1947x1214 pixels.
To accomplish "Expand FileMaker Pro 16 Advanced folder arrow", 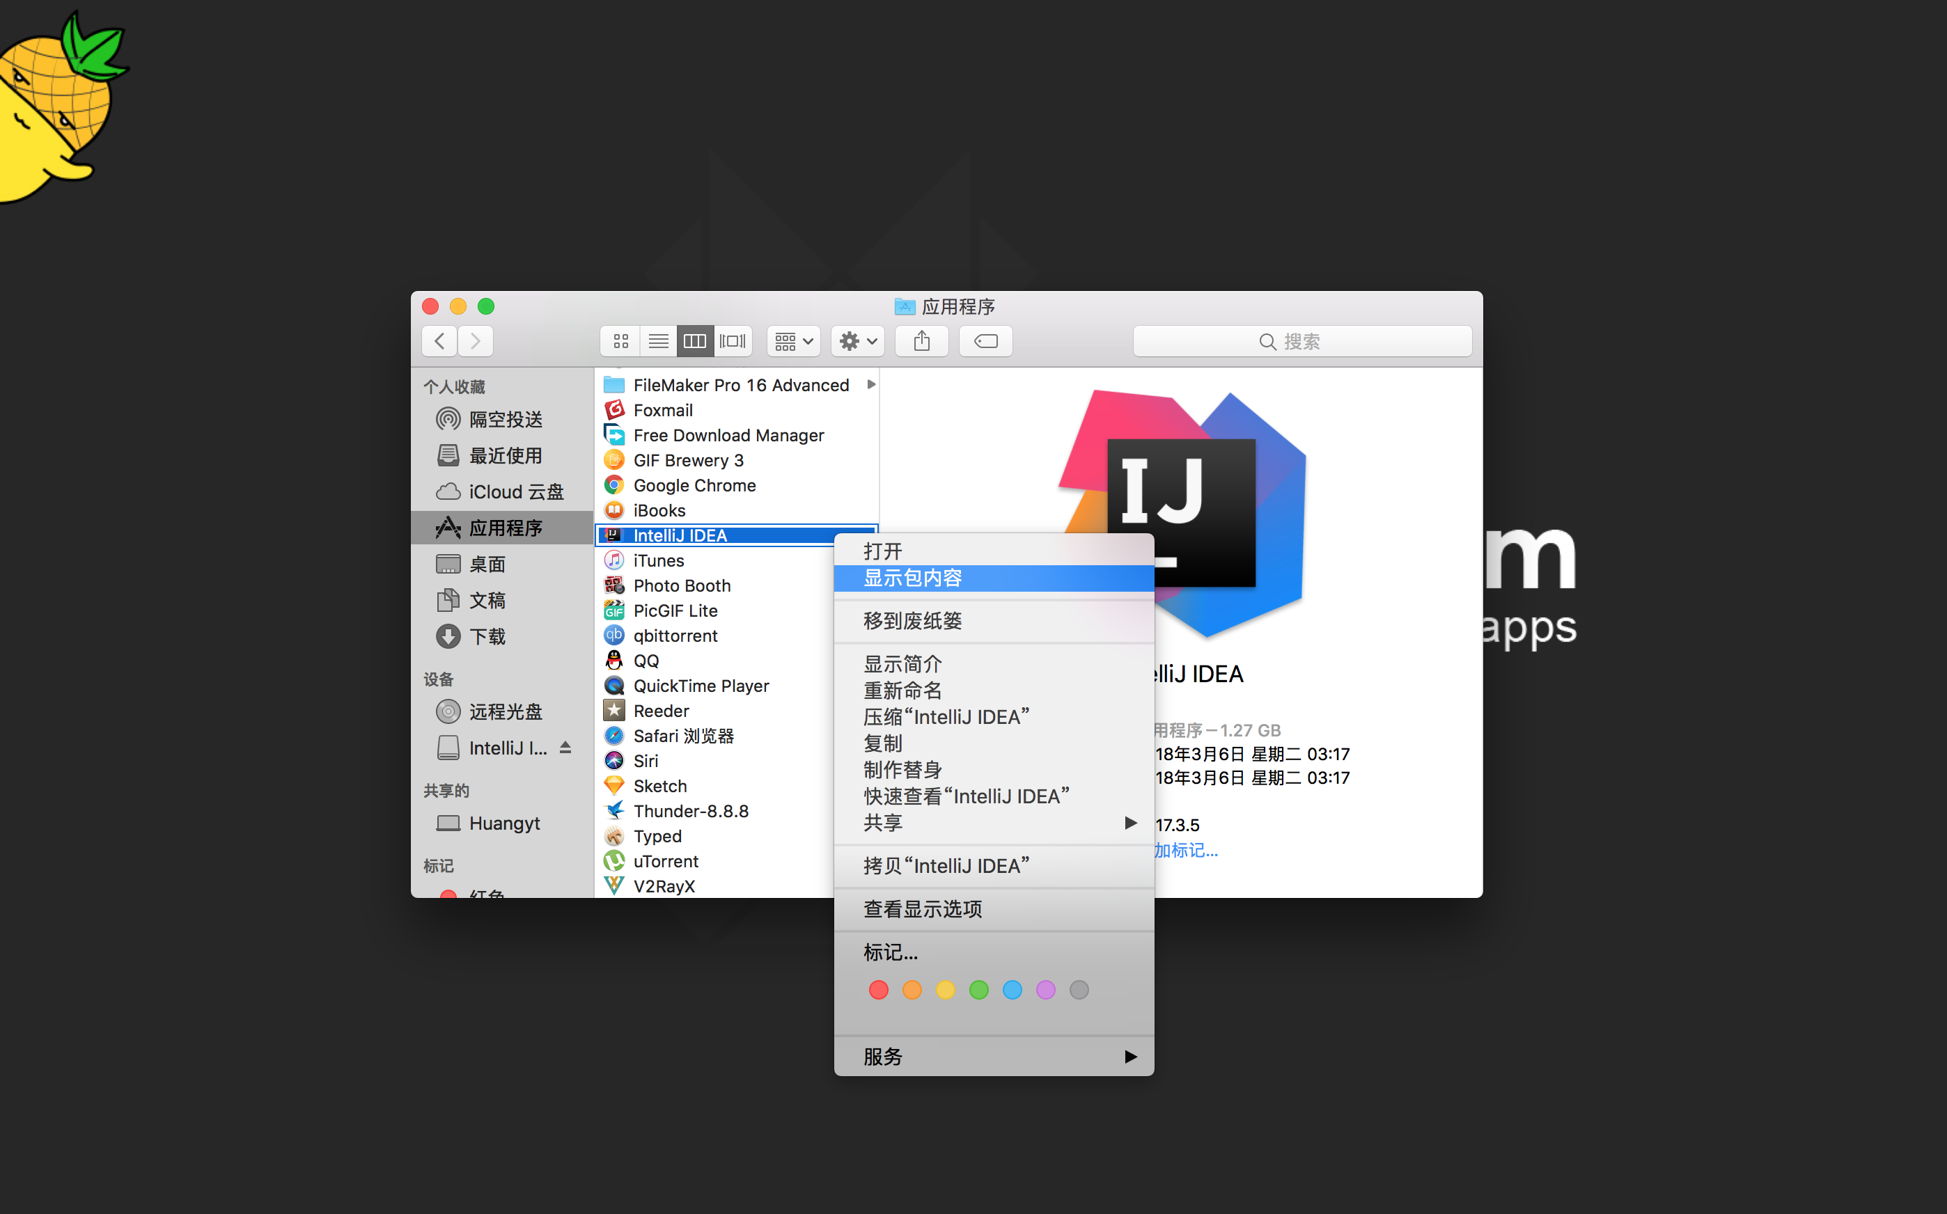I will click(x=870, y=384).
